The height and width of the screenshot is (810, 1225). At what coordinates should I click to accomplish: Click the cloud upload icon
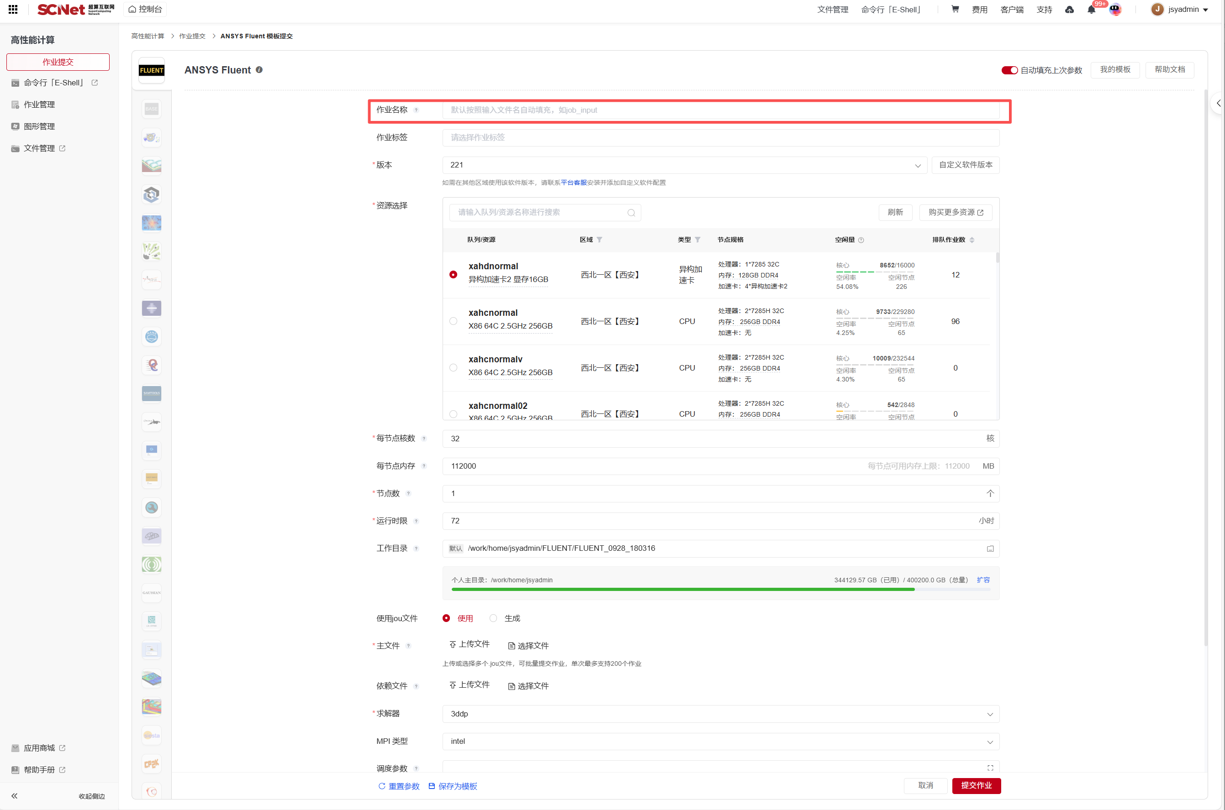pyautogui.click(x=1069, y=10)
